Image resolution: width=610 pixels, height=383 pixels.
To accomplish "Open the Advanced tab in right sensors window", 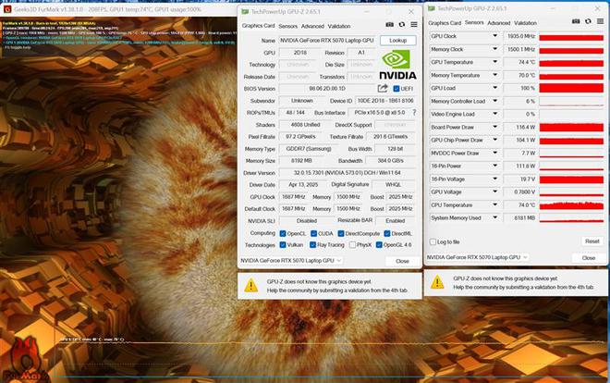I will [x=499, y=22].
